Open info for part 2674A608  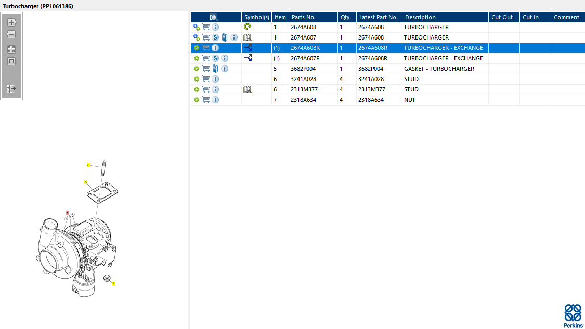point(215,27)
